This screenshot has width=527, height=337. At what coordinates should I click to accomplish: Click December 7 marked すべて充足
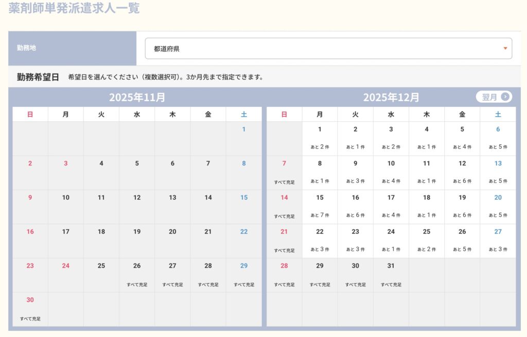click(x=284, y=172)
